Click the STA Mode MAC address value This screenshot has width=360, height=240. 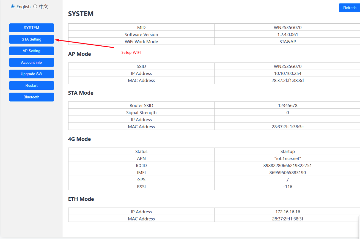(x=287, y=127)
